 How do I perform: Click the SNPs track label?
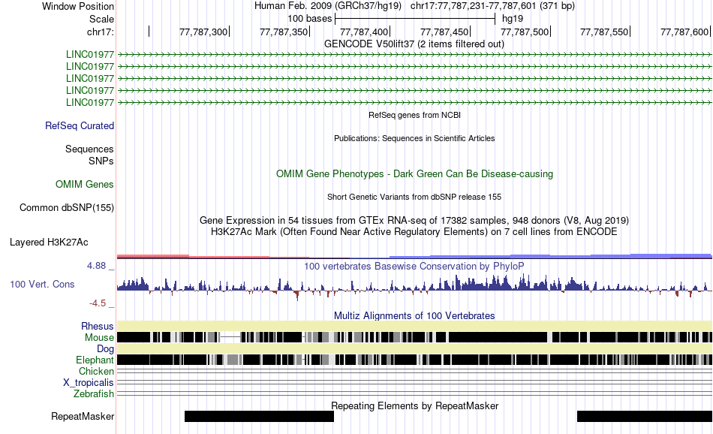(101, 161)
